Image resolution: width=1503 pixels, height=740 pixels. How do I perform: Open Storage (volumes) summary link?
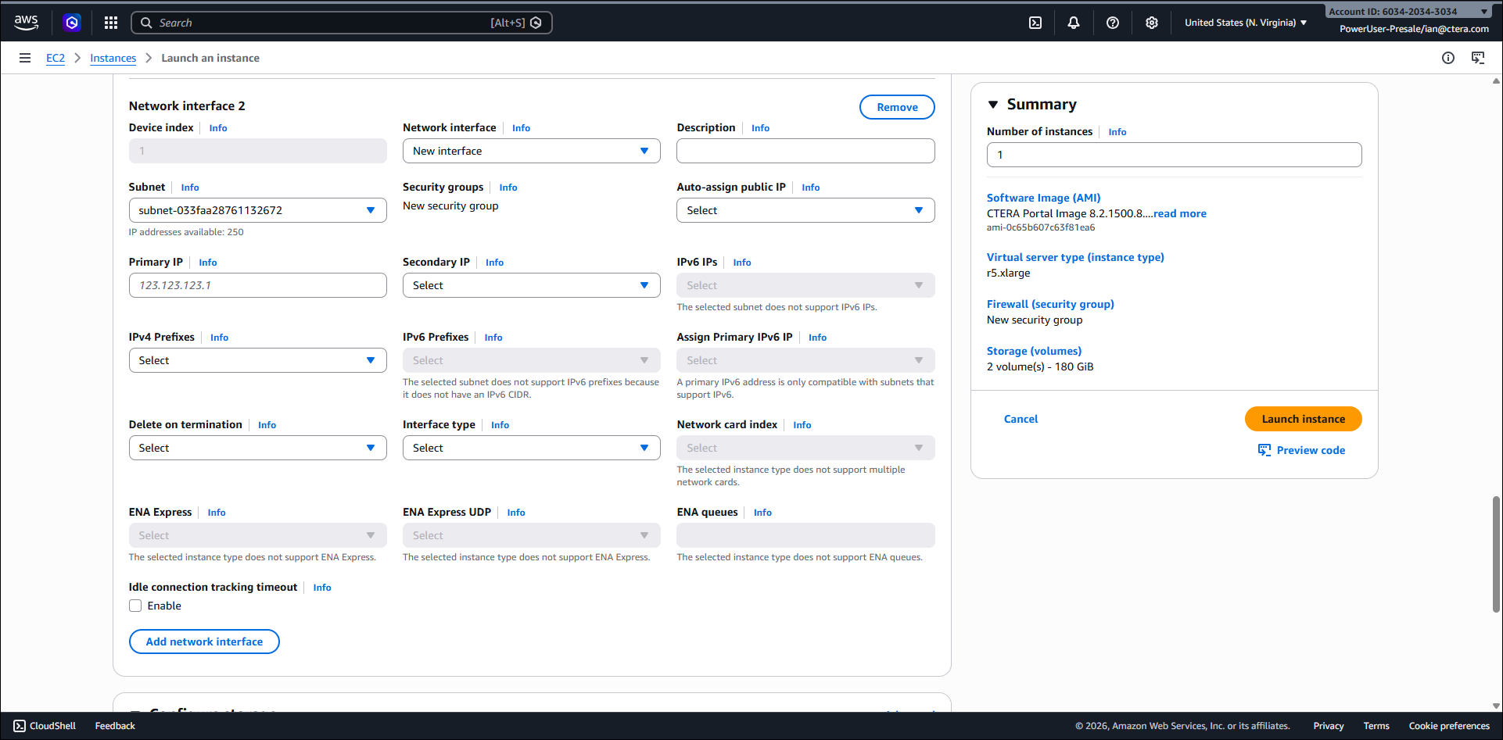(x=1034, y=351)
